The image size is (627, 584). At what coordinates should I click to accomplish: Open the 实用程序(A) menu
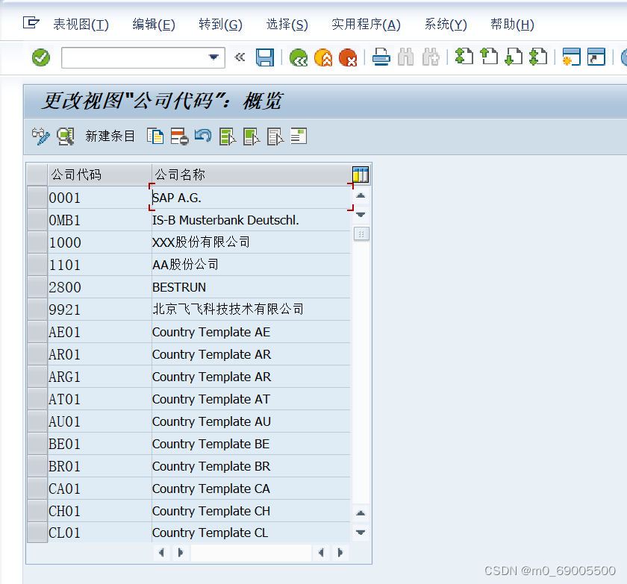366,25
